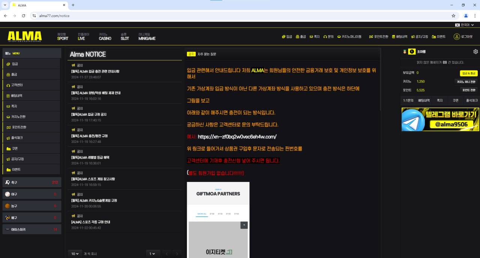Click the volleyball icon for 배구

(x=7, y=217)
